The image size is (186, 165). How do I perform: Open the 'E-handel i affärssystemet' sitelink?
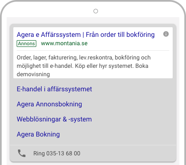coord(54,89)
